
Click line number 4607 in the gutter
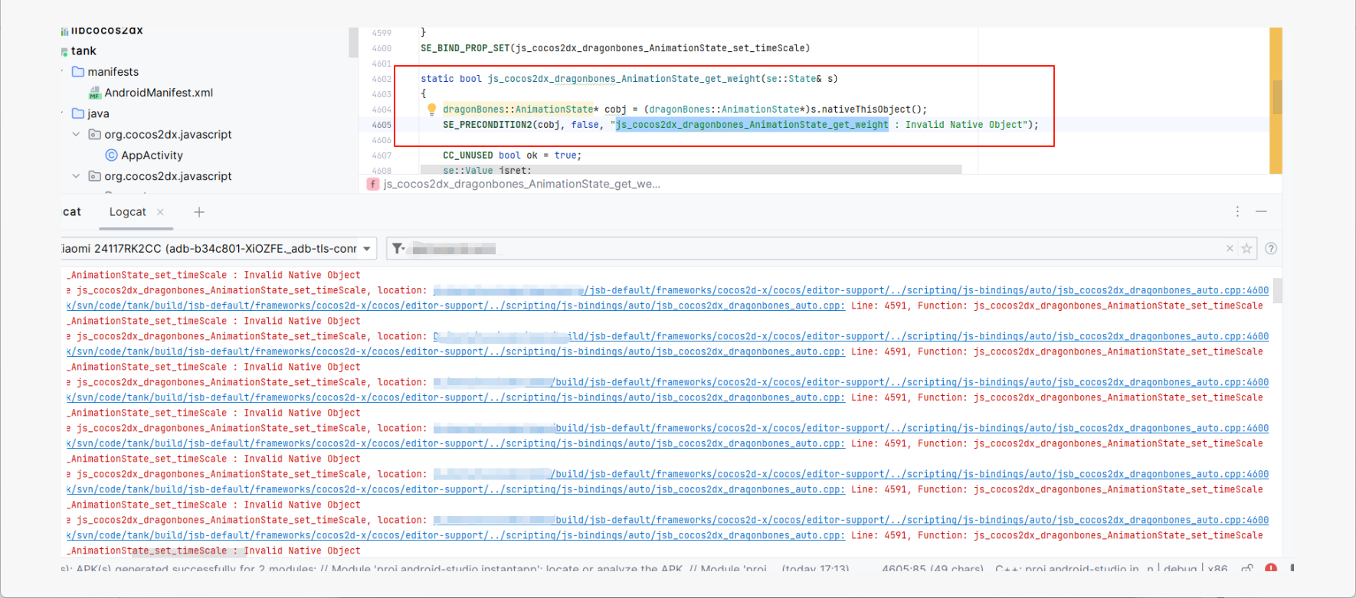coord(382,155)
